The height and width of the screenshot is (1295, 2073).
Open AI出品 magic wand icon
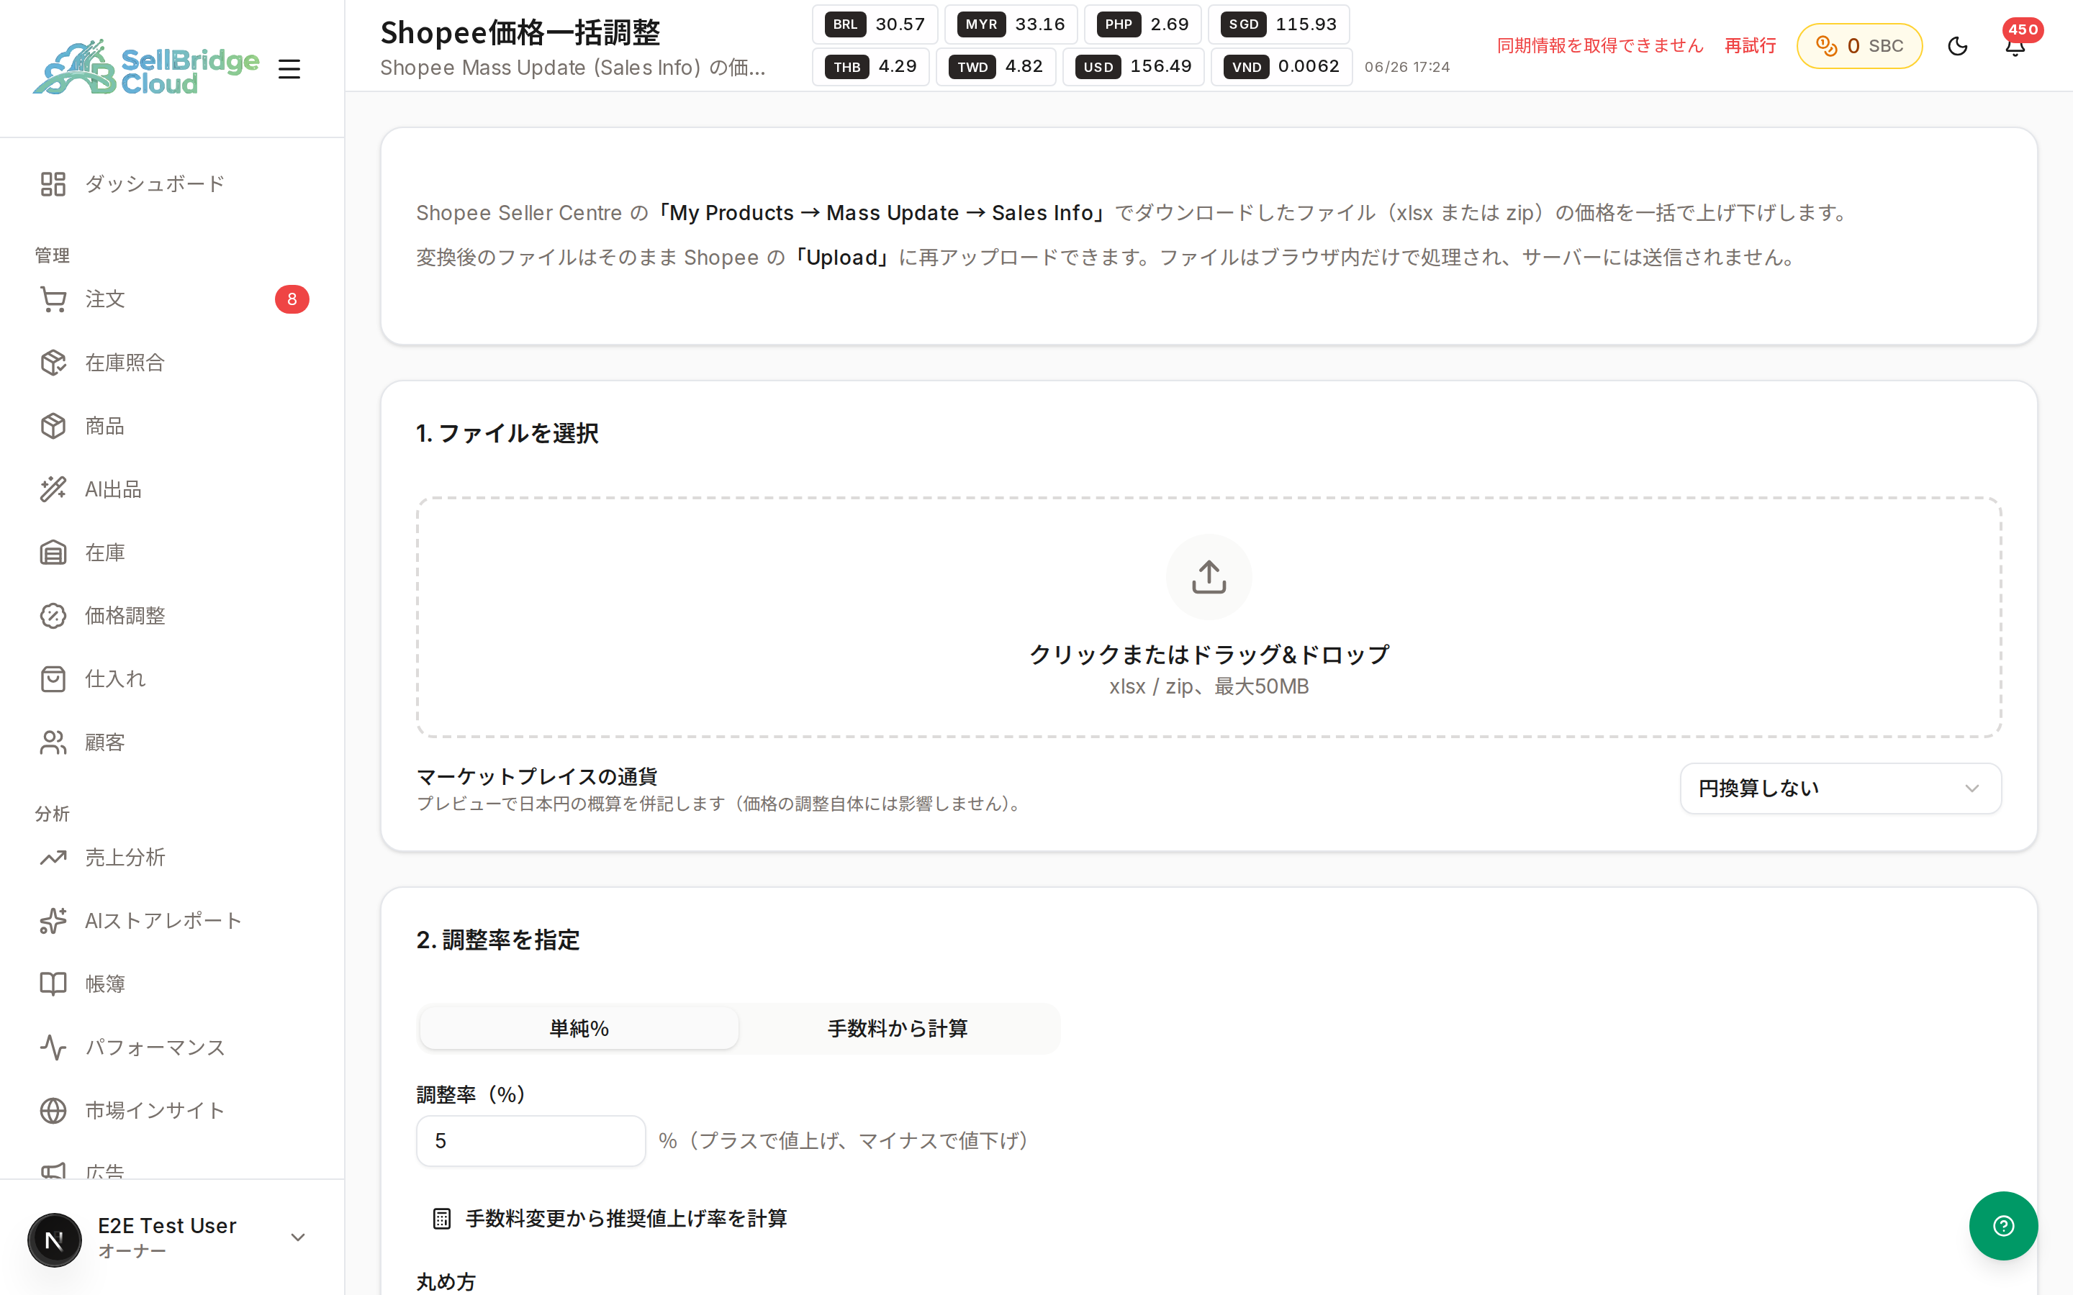pos(53,489)
